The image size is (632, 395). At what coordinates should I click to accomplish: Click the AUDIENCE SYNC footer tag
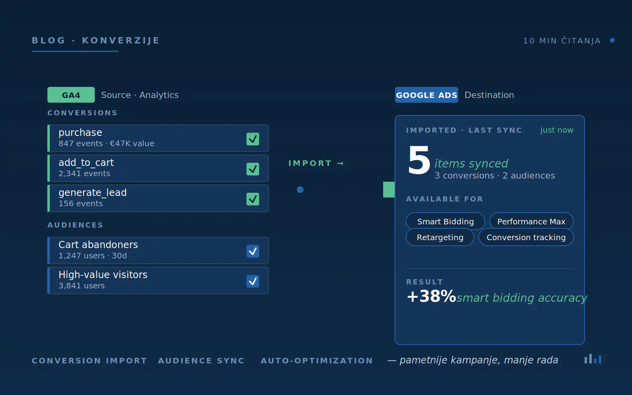pyautogui.click(x=201, y=361)
